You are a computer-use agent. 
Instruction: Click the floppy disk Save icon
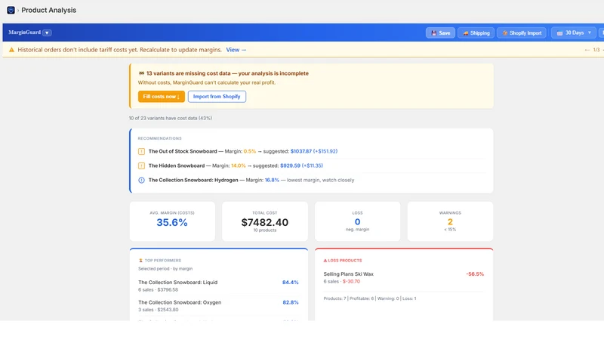click(x=433, y=33)
